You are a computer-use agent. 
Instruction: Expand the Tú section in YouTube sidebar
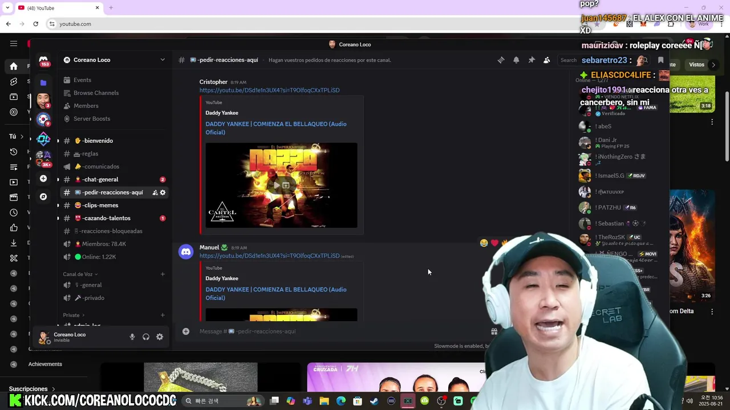pyautogui.click(x=17, y=137)
